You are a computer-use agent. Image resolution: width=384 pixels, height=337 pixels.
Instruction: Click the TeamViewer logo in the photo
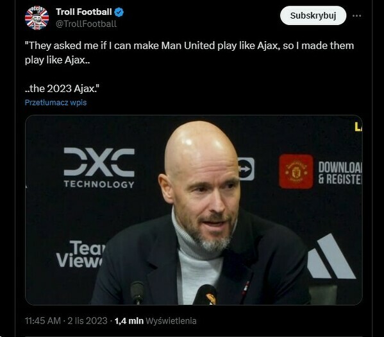coord(80,254)
